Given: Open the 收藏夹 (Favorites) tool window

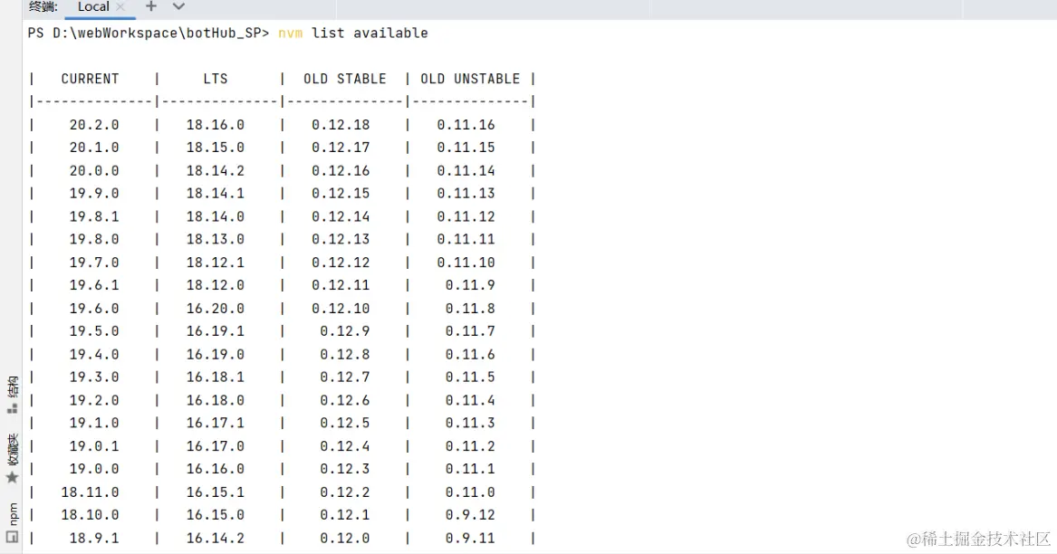Looking at the screenshot, I should (x=12, y=458).
